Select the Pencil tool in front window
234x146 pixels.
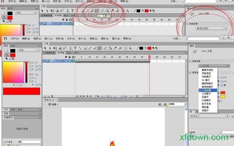click(90, 48)
